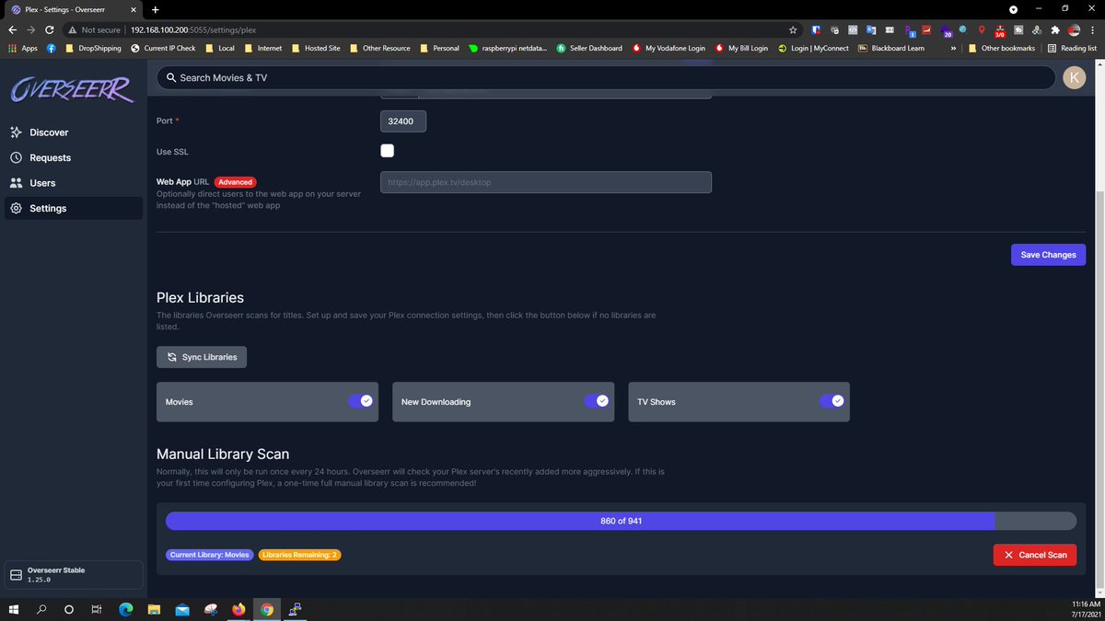Open Mail app from taskbar
The image size is (1105, 621).
[x=182, y=609]
